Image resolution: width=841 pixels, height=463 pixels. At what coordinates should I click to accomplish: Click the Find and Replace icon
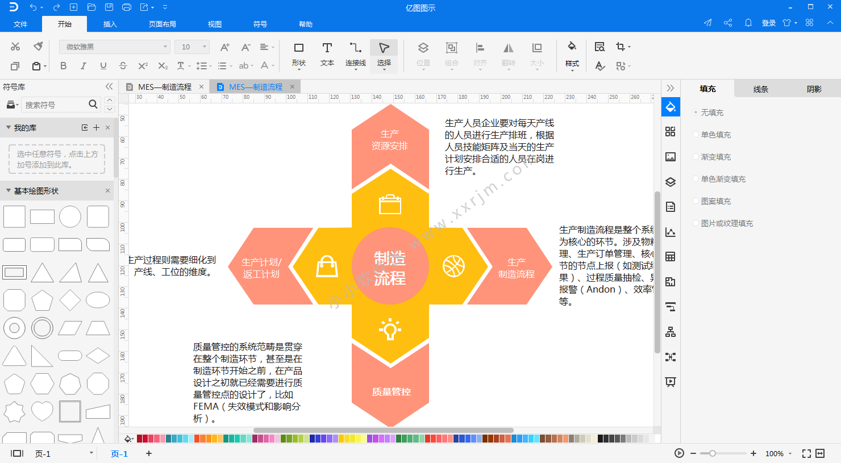599,47
